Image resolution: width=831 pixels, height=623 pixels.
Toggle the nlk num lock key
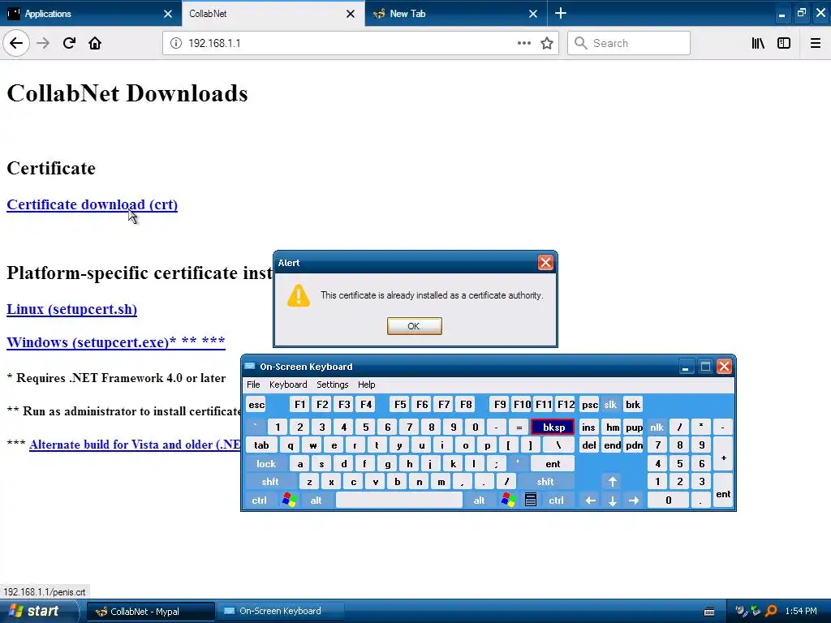[x=657, y=427]
